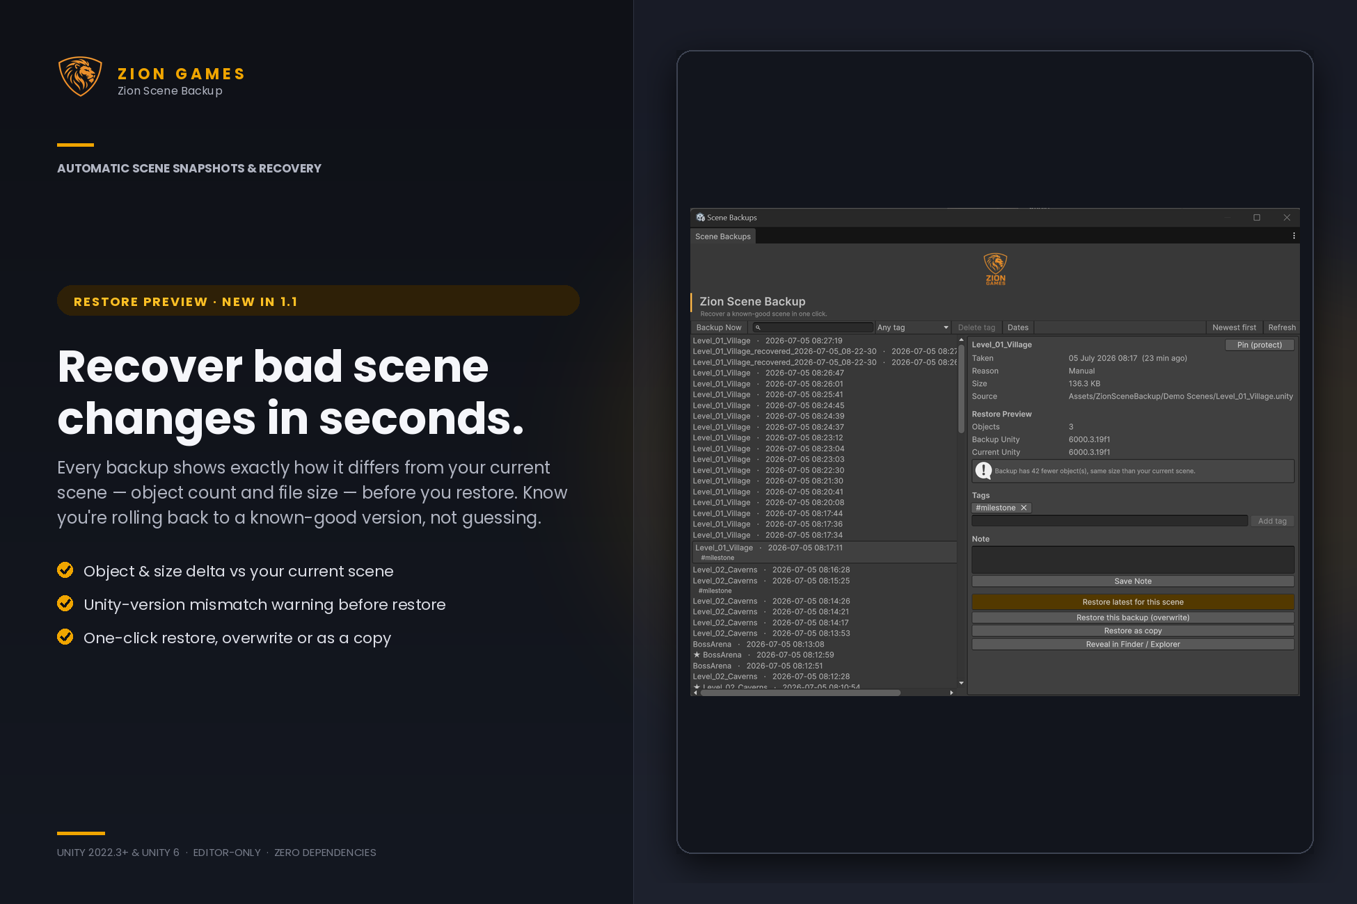Screen dimensions: 1357x904
Task: Click the Save Note button
Action: (1133, 581)
